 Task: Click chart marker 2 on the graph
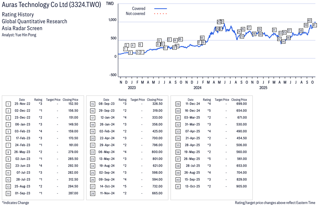pos(127,45)
